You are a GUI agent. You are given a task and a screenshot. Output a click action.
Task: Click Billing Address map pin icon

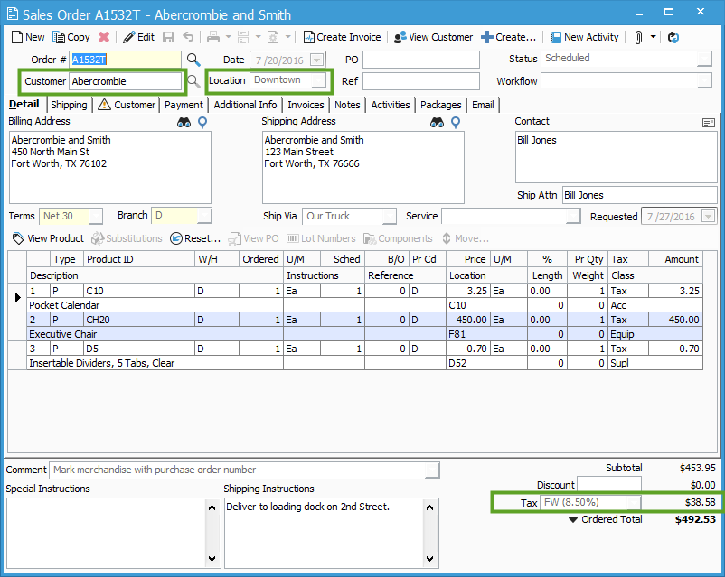[202, 123]
